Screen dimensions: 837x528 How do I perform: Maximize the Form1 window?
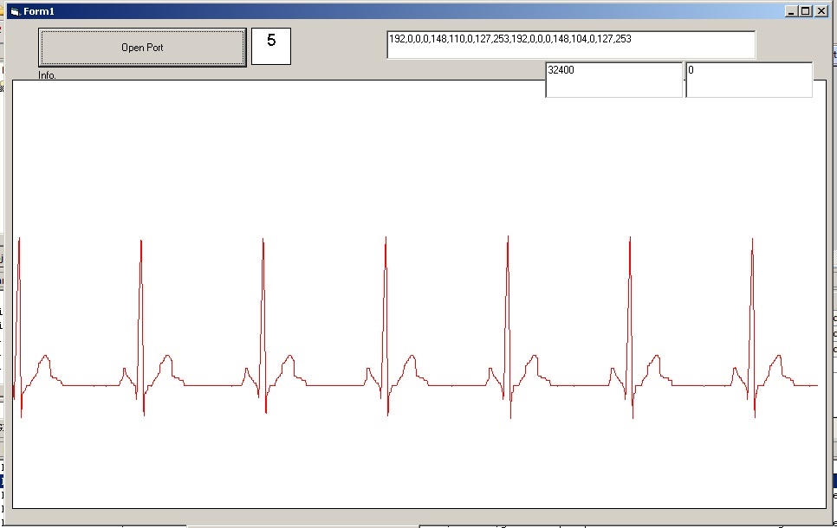[x=806, y=11]
